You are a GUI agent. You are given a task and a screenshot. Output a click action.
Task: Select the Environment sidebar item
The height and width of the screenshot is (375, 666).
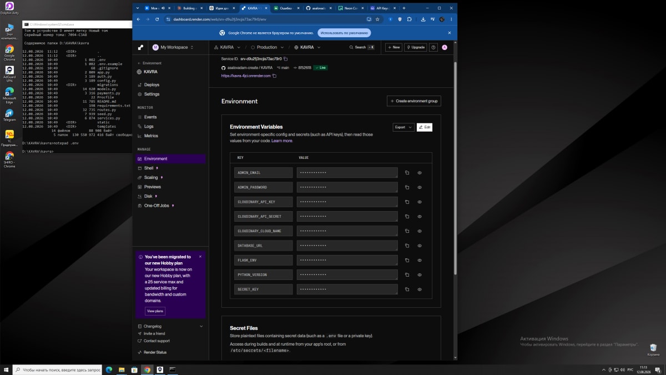click(x=170, y=159)
